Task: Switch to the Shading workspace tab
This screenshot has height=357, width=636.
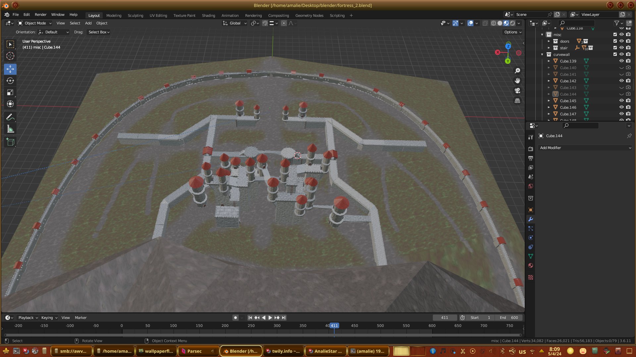Action: (x=208, y=15)
